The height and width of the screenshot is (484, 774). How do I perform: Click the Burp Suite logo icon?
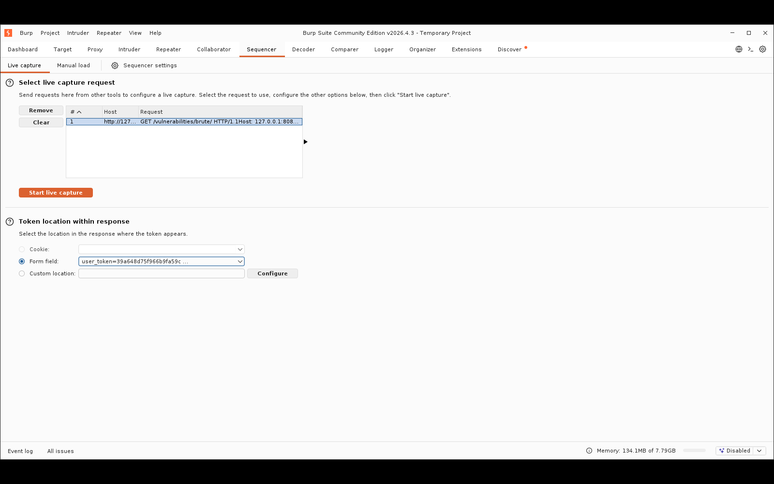click(x=8, y=33)
